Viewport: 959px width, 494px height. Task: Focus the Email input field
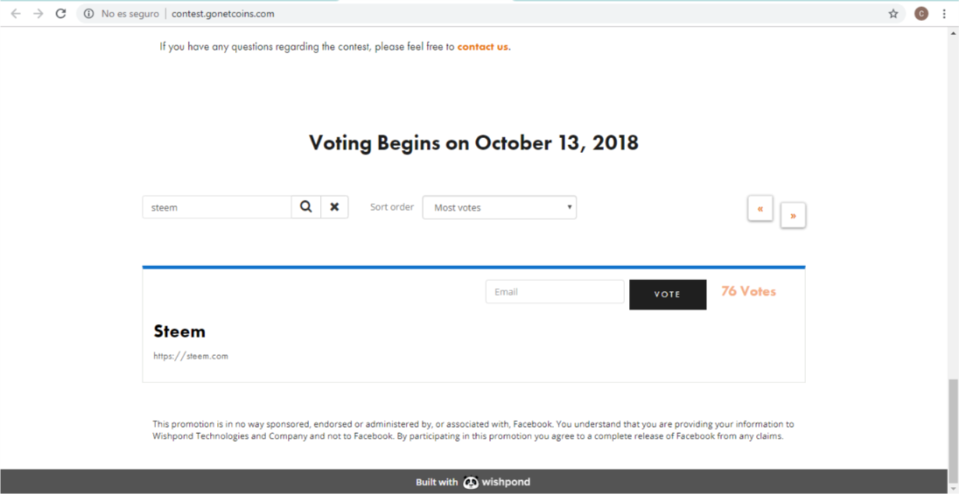554,292
